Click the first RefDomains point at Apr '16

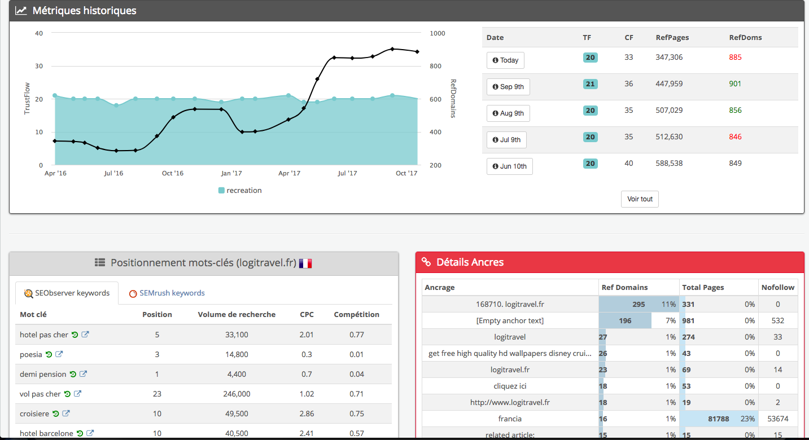click(x=55, y=140)
